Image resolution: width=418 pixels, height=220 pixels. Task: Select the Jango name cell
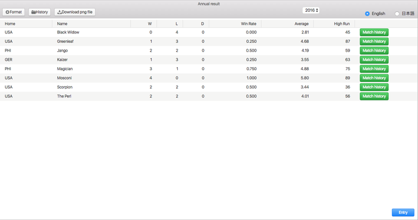[62, 51]
